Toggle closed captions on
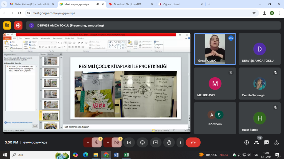284x159 pixels. click(129, 142)
